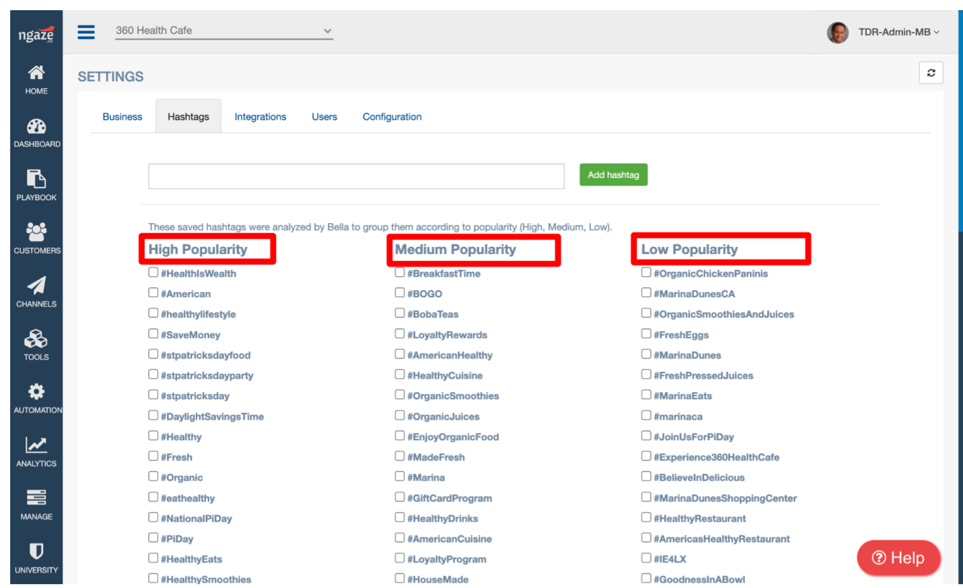Open the Manage server icon
This screenshot has width=963, height=588.
(36, 497)
